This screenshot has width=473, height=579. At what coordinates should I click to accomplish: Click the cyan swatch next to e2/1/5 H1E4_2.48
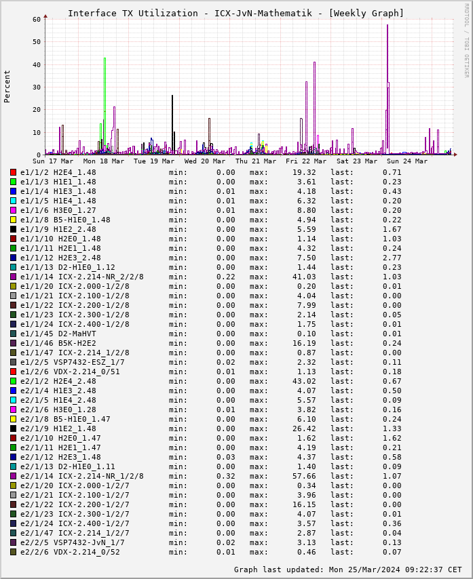pyautogui.click(x=13, y=400)
